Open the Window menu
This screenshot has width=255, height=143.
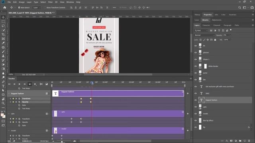tap(70, 2)
